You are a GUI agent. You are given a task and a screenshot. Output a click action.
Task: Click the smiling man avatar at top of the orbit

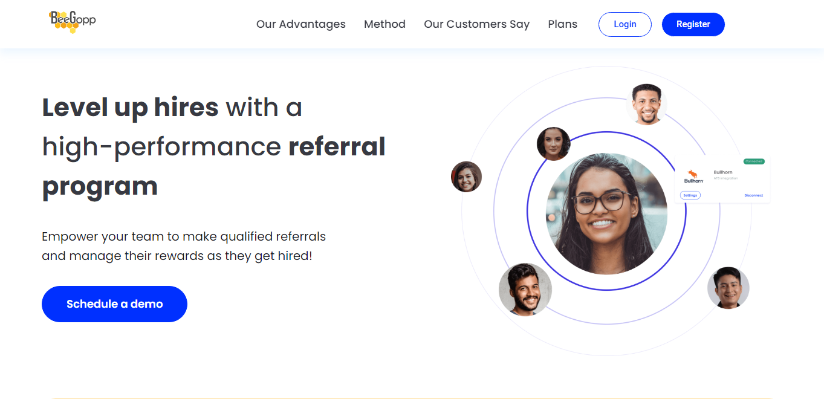[x=647, y=104]
